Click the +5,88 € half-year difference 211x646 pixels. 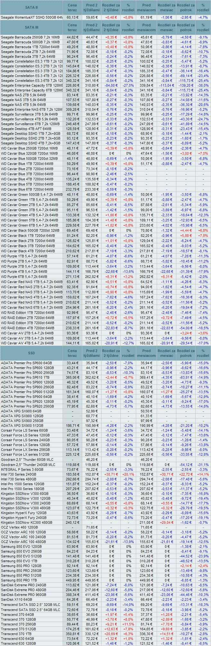(x=186, y=236)
